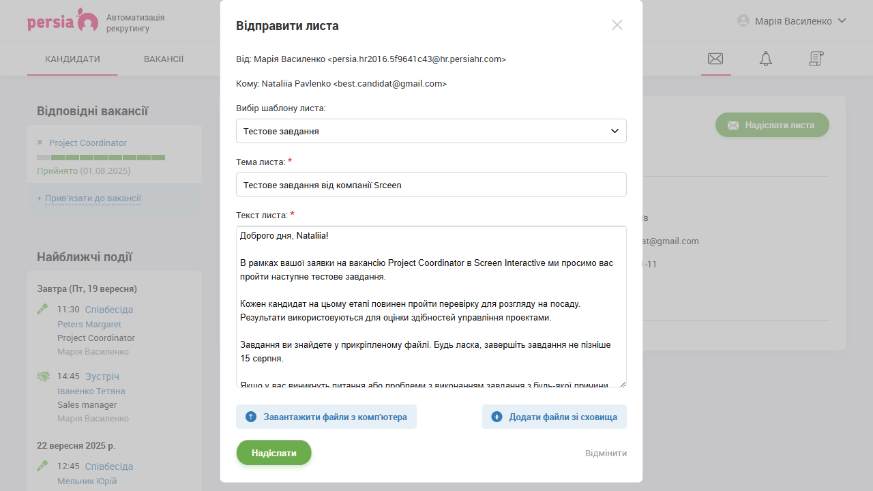
Task: Click the Persia logo
Action: coord(63,21)
